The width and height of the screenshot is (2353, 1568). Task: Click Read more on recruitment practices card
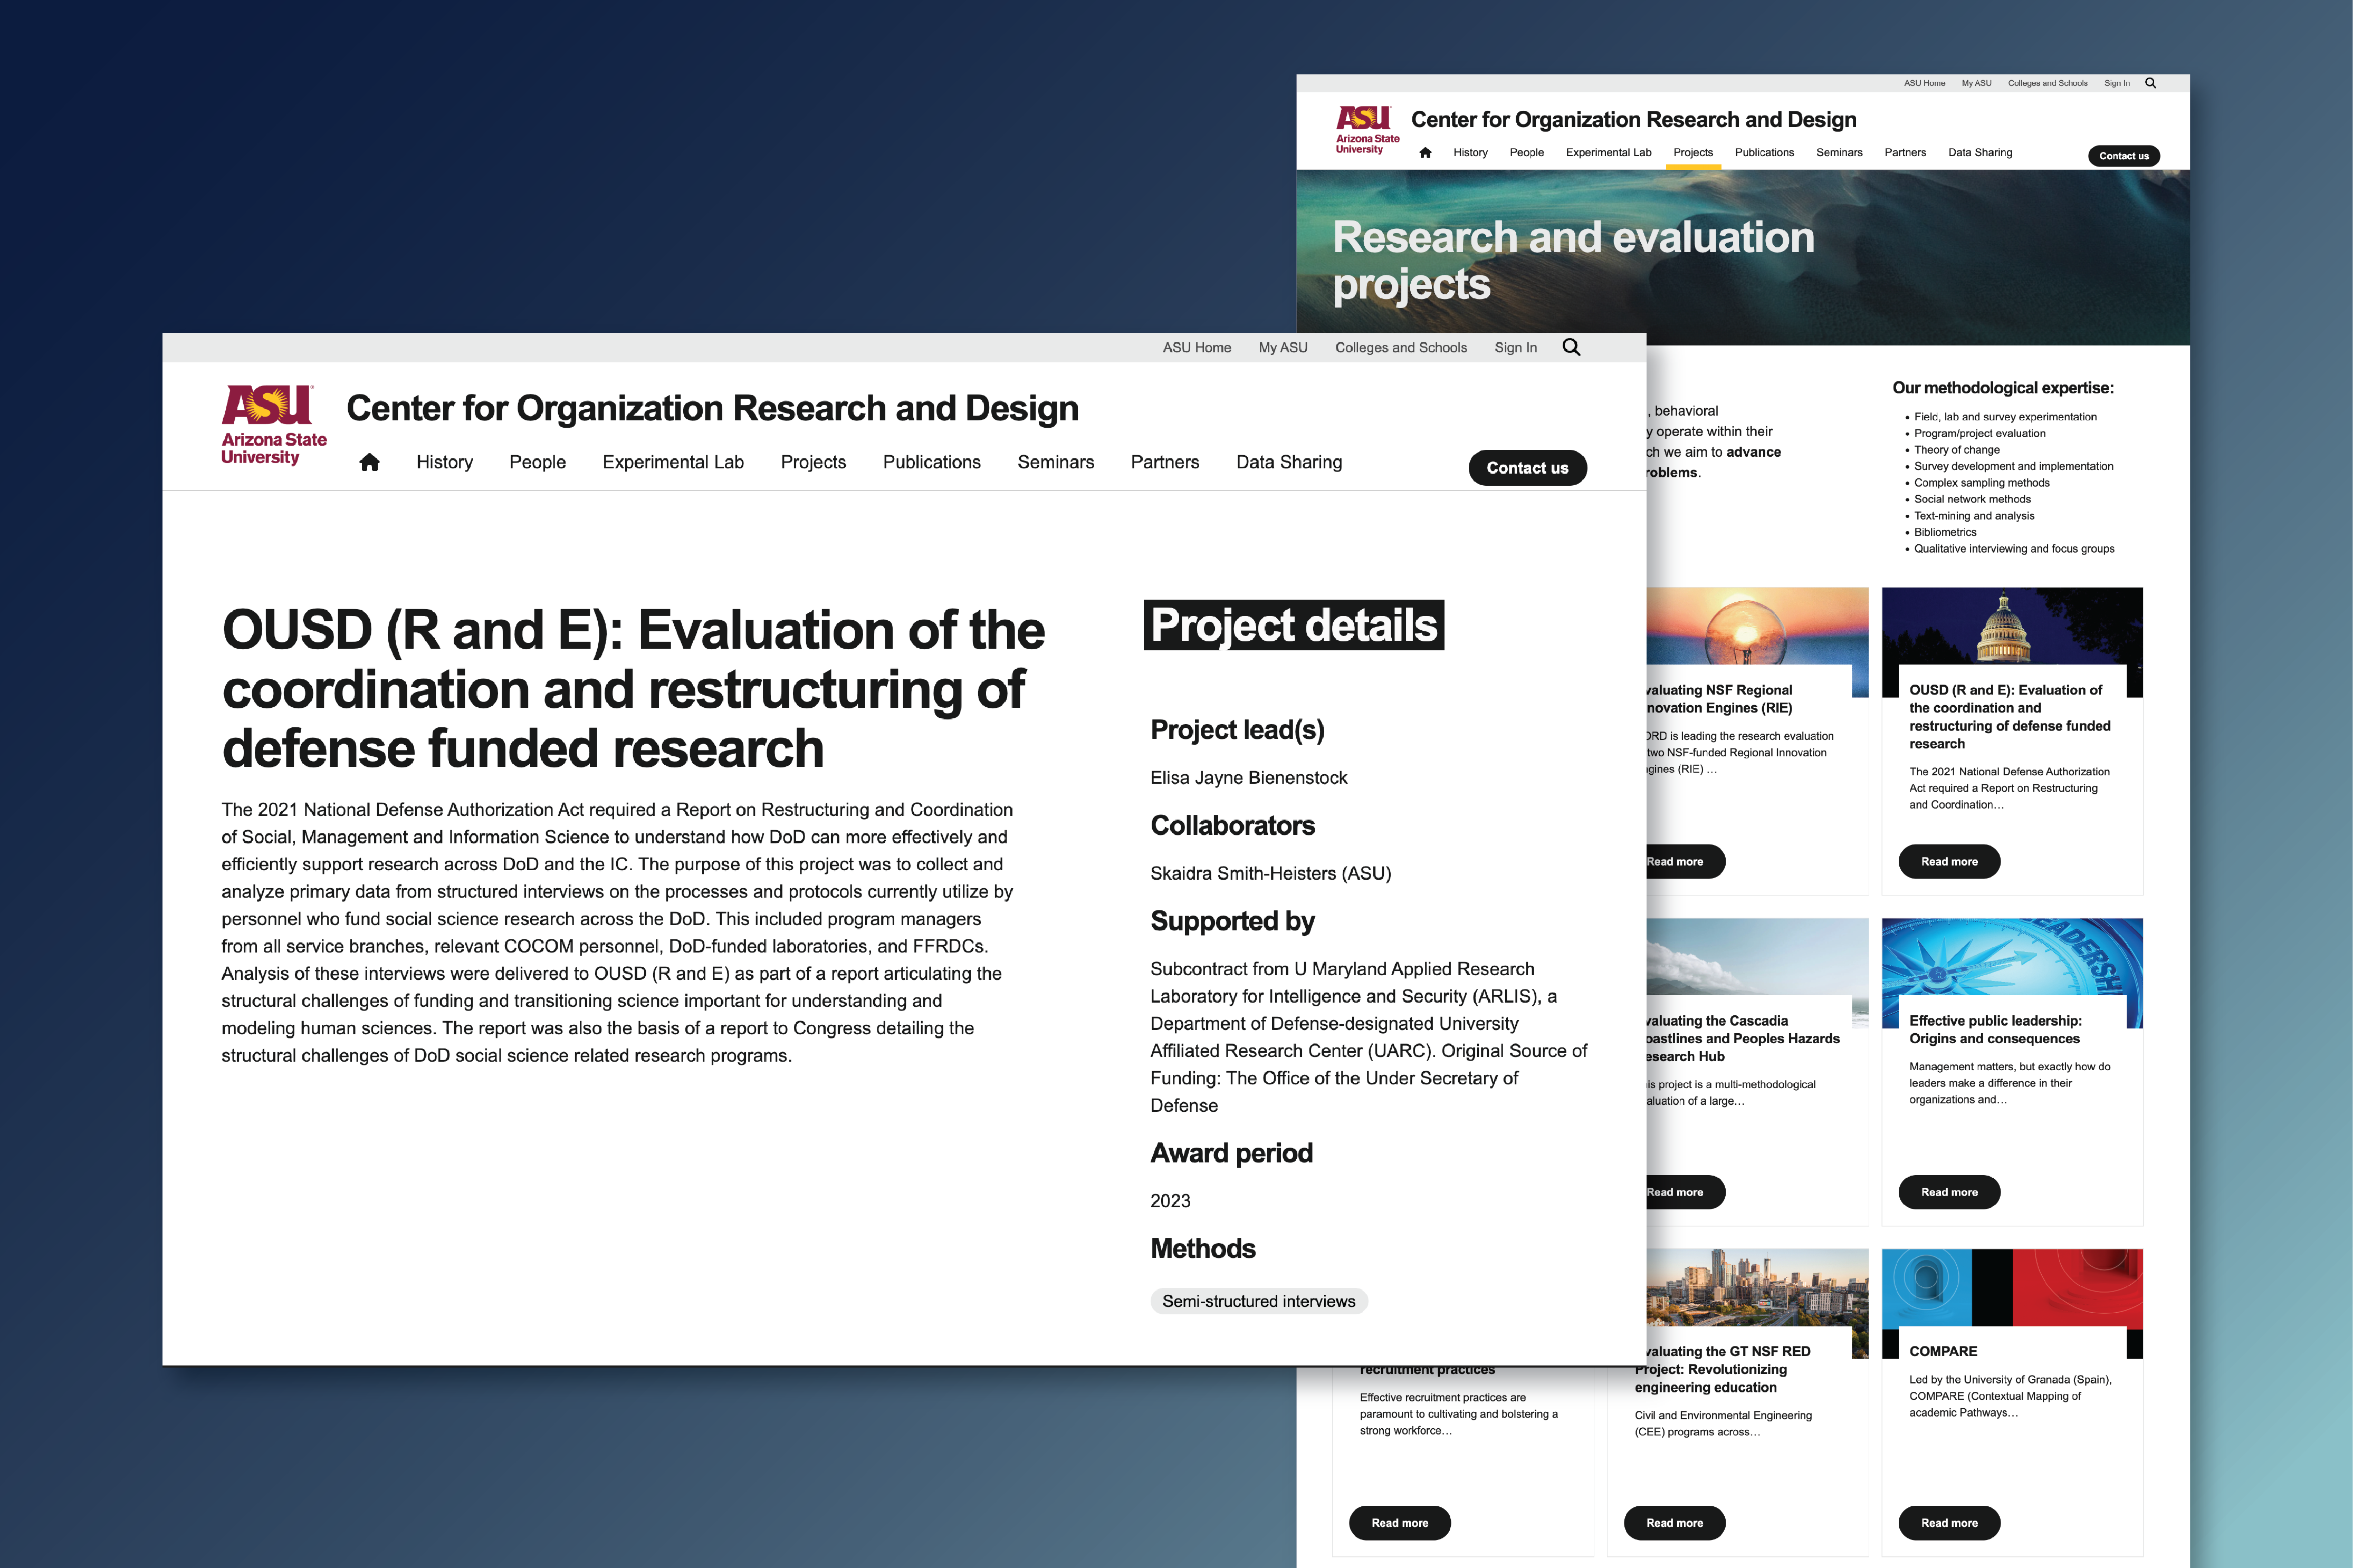[1399, 1523]
